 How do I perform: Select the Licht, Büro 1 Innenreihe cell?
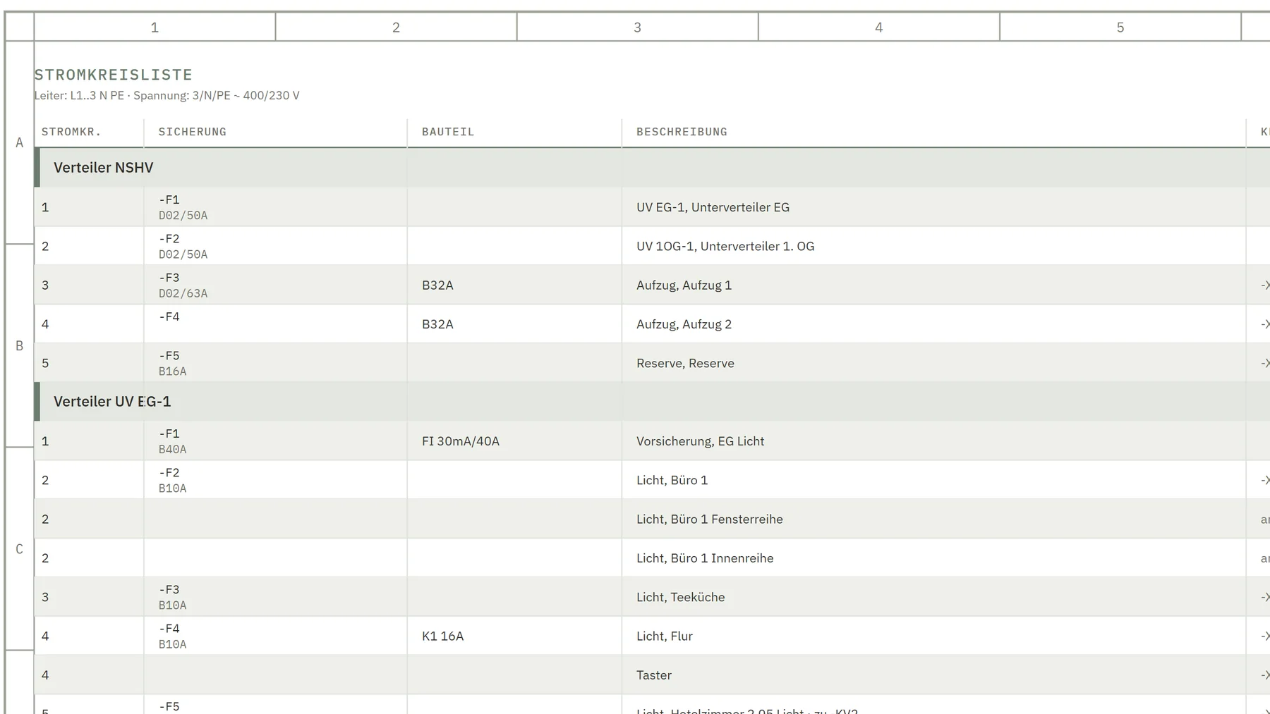933,558
